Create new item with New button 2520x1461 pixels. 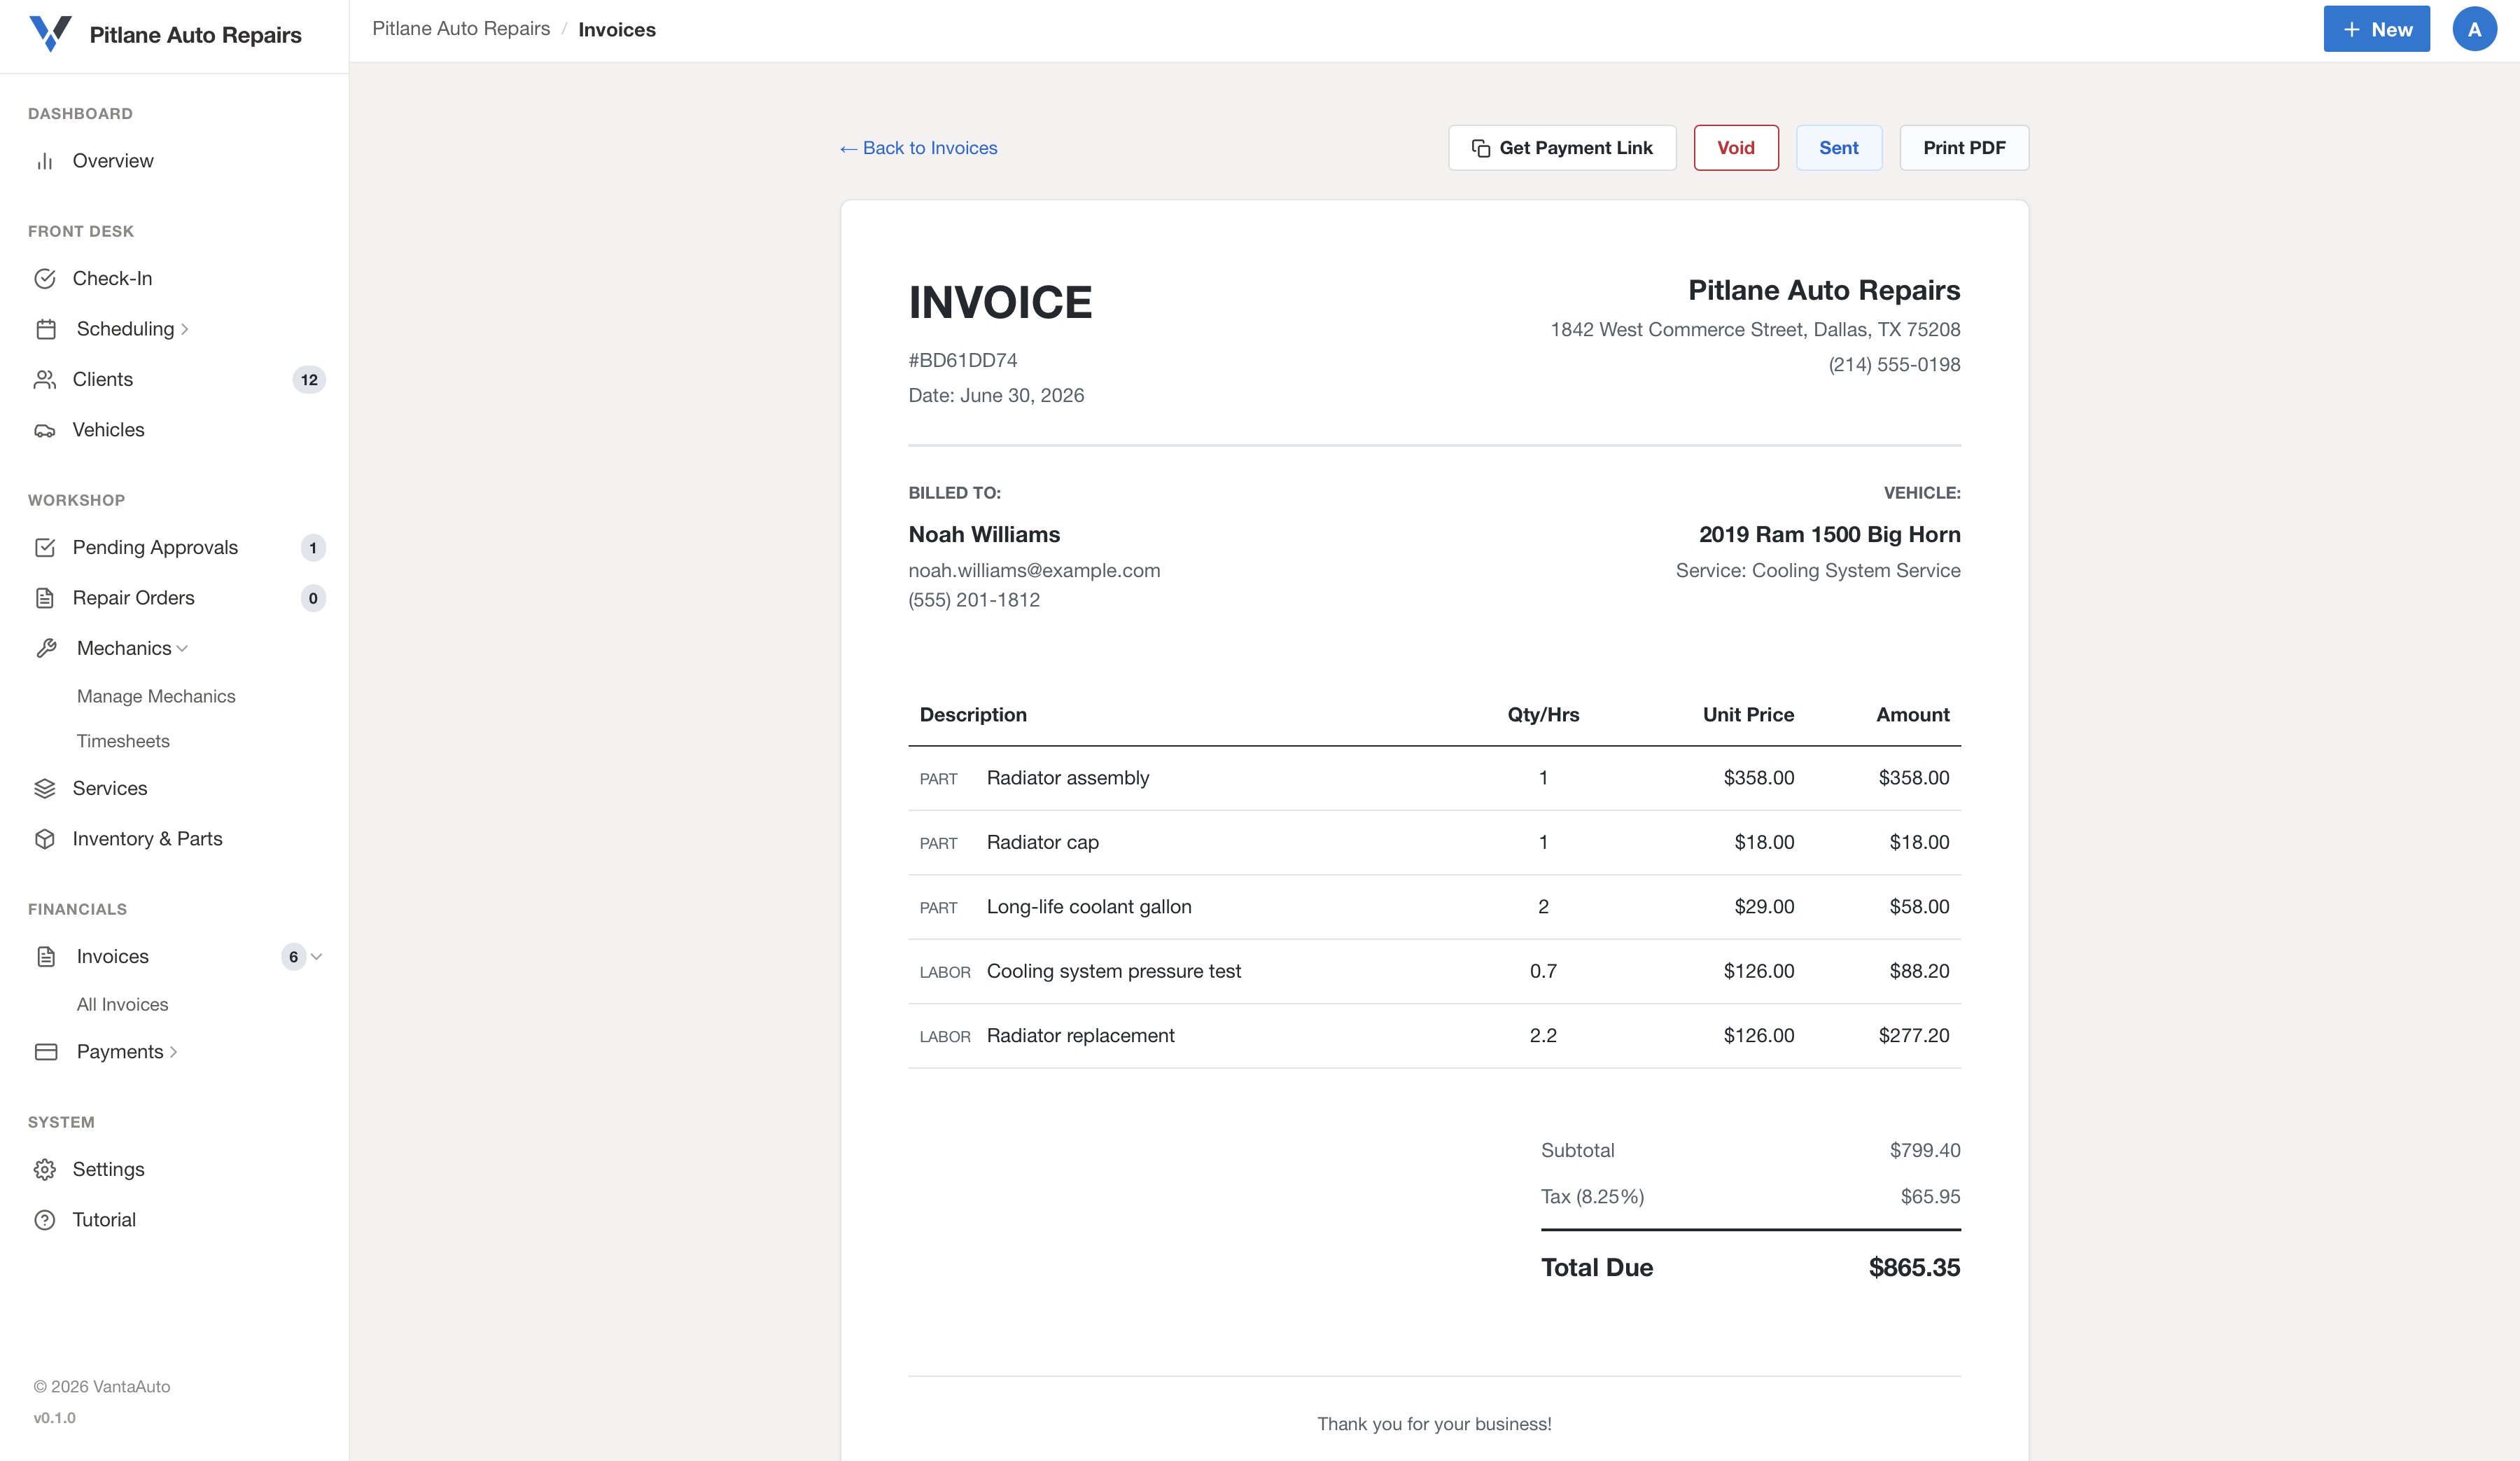point(2376,29)
